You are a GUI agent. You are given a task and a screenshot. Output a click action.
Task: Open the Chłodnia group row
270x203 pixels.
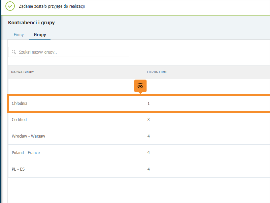139,104
